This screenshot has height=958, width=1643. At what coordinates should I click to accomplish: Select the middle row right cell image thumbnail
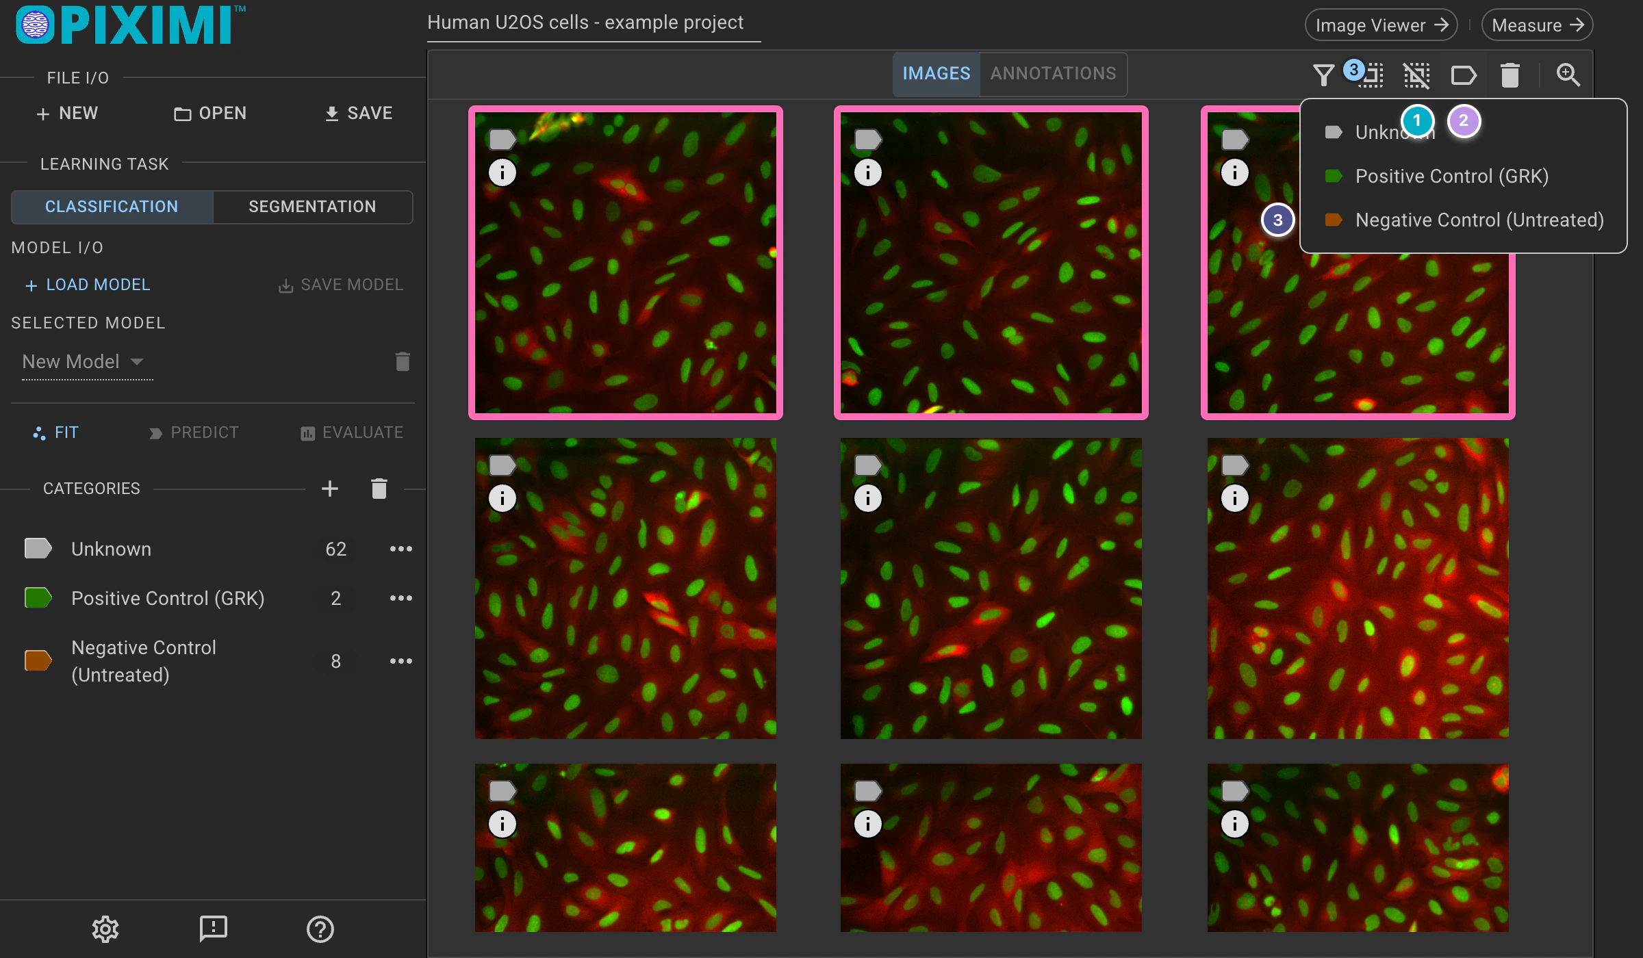coord(1358,588)
